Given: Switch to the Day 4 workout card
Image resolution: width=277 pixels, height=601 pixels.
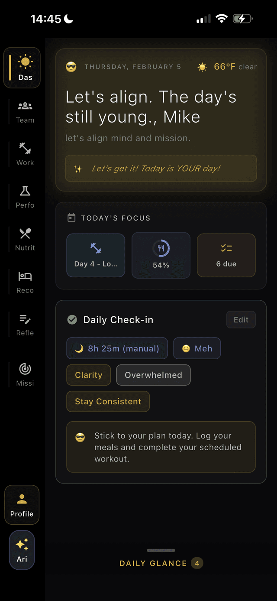Looking at the screenshot, I should (x=96, y=255).
